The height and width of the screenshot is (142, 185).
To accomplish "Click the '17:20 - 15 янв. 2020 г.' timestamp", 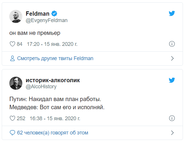I will [x=52, y=44].
